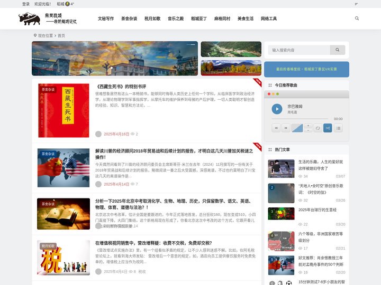Click grid icon next to 今日推荐歌曲
The image size is (381, 285).
(270, 85)
